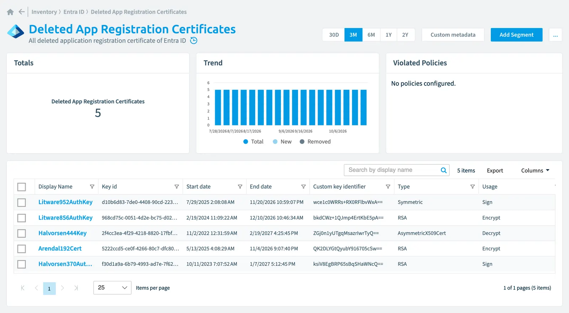Select the 6M time range
Screen dimensions: 569x313
click(371, 35)
